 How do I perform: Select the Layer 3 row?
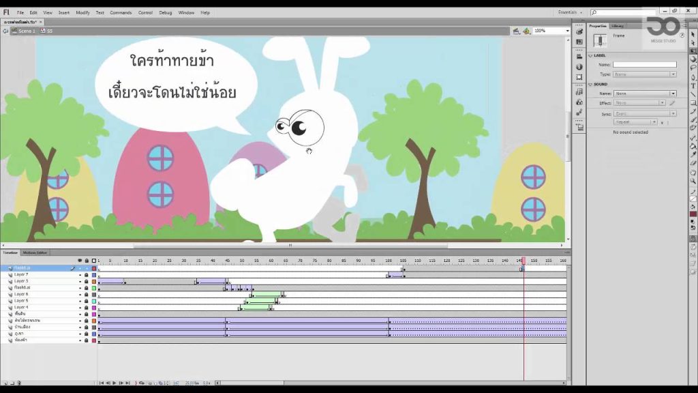(x=49, y=282)
